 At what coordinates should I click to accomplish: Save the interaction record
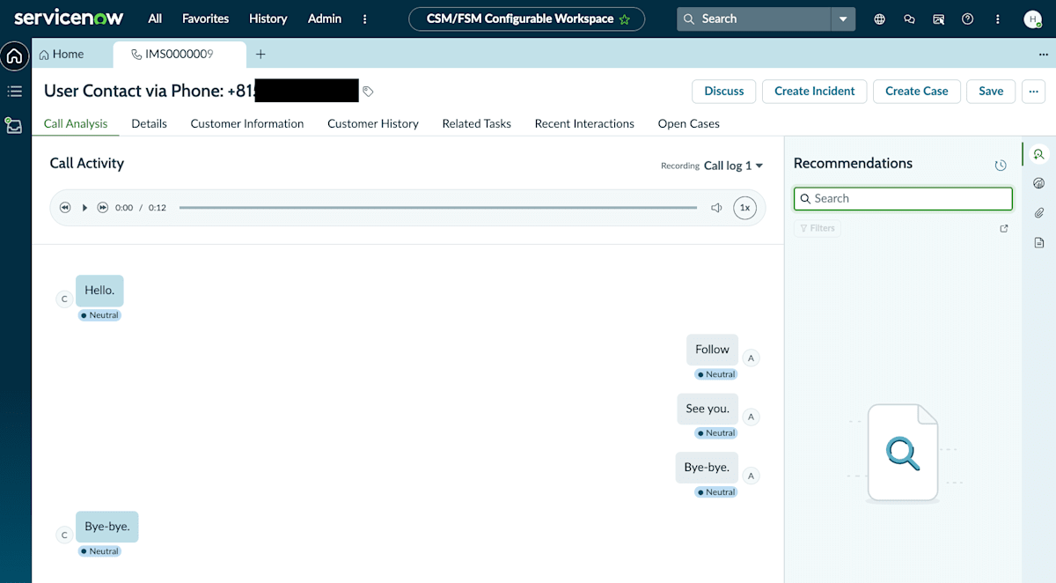991,91
